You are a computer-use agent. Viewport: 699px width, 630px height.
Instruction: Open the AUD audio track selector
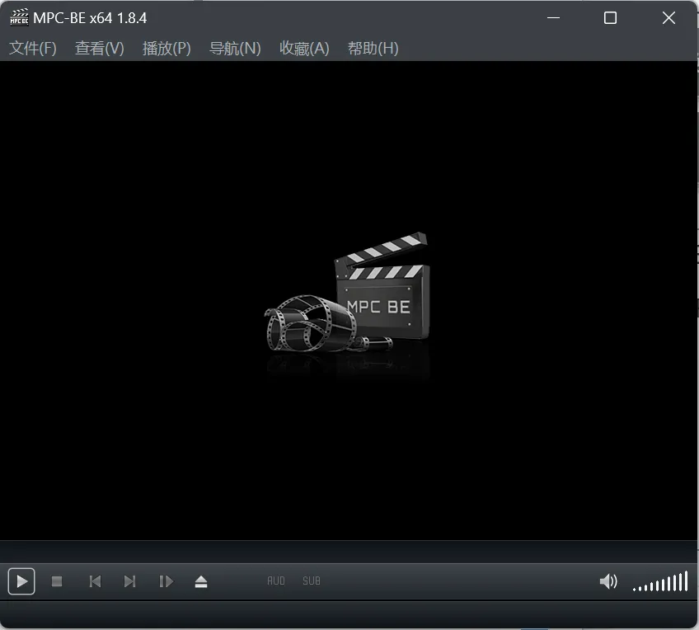coord(276,581)
